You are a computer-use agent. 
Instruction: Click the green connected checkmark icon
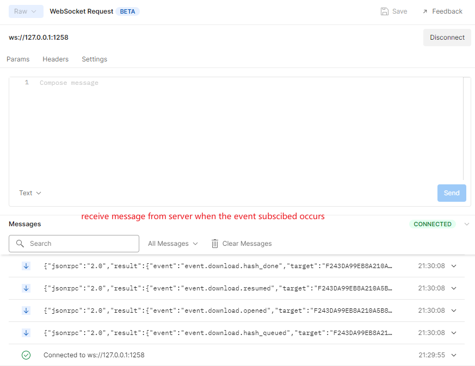pos(26,355)
